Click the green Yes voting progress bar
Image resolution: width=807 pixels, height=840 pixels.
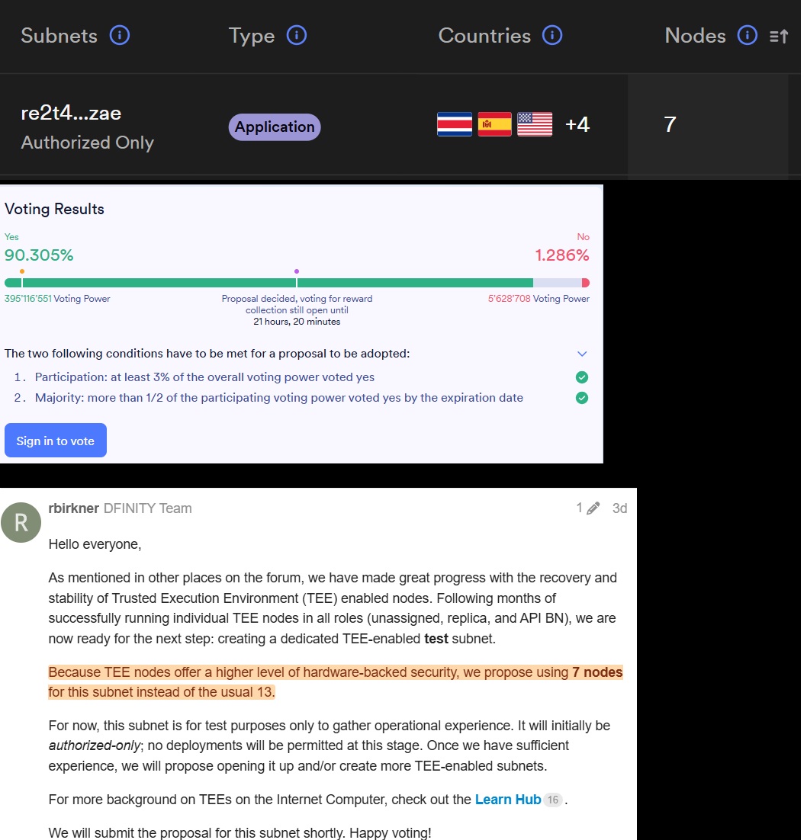point(268,283)
